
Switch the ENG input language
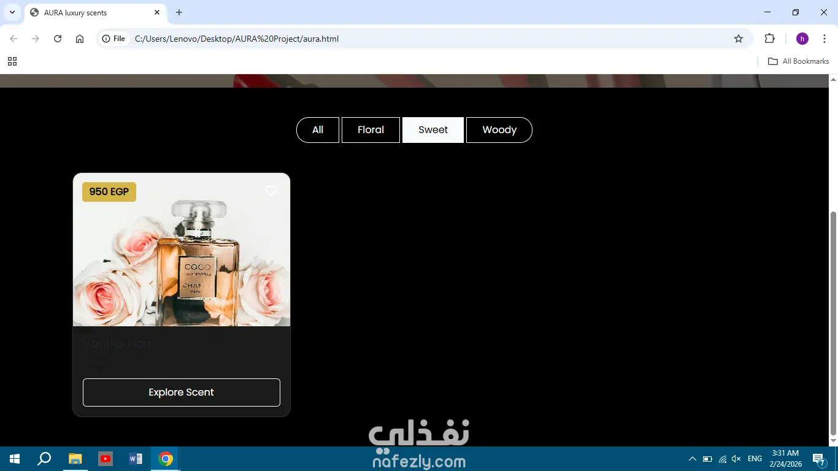click(x=755, y=459)
